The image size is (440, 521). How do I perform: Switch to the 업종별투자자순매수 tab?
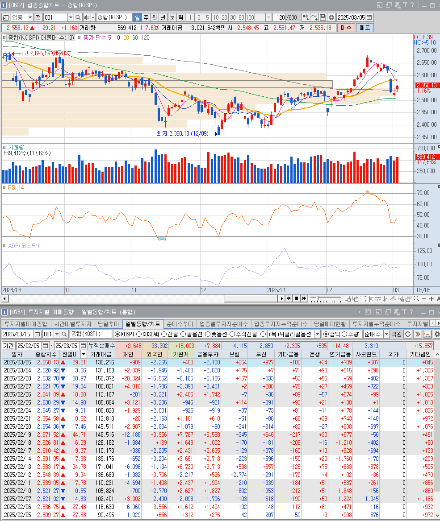[x=224, y=324]
